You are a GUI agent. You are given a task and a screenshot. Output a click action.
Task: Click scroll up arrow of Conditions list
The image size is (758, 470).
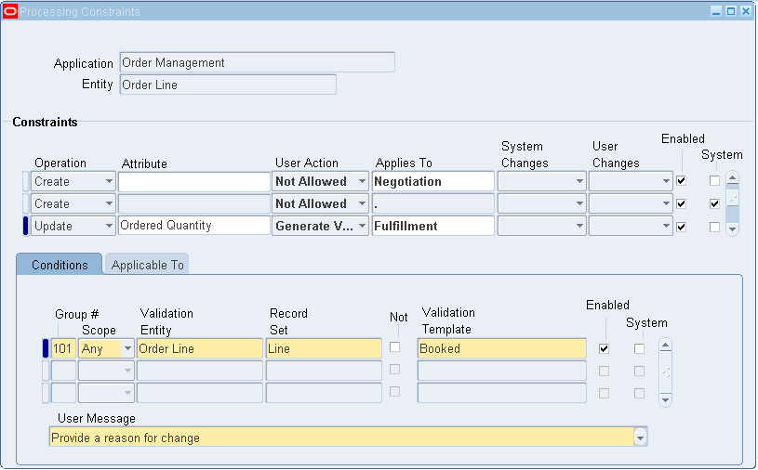click(x=665, y=345)
